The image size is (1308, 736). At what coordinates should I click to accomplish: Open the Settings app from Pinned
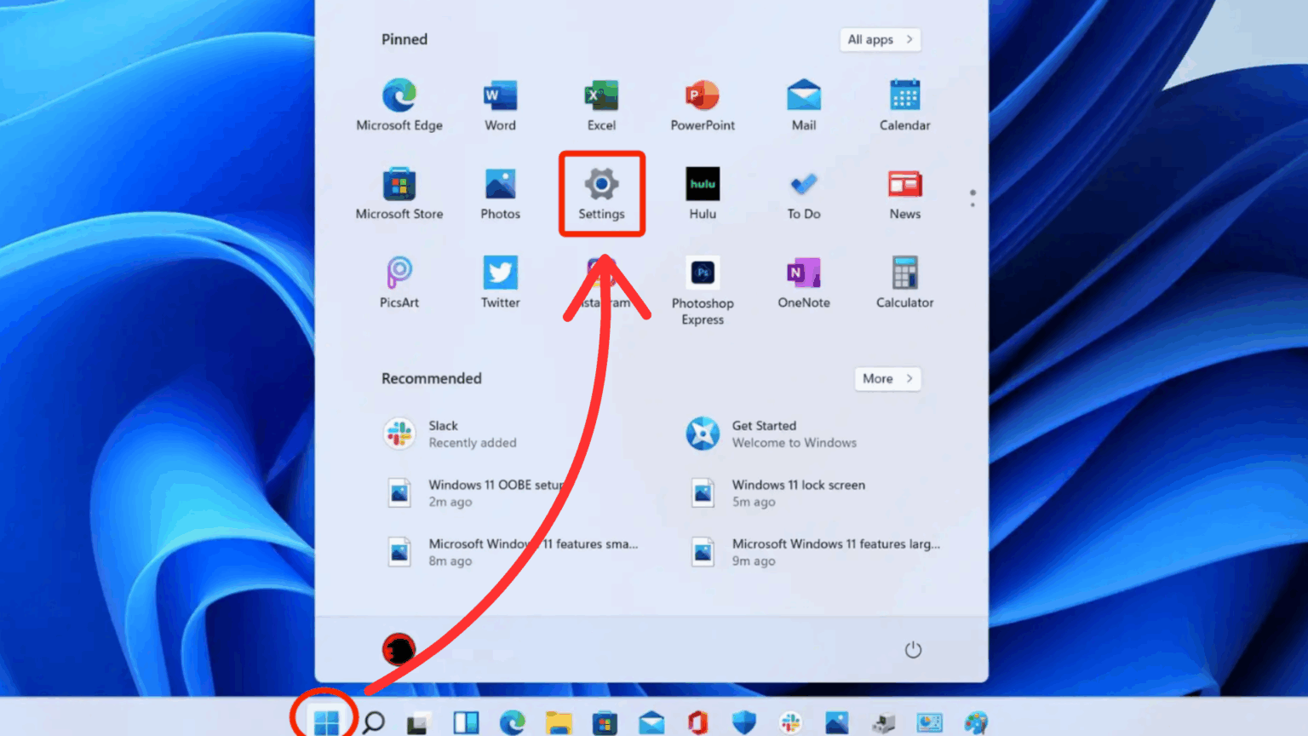(601, 193)
